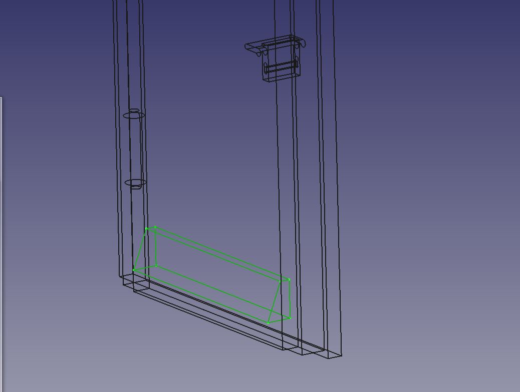Click the lower-right green vertex of the wedge
Screen dimensions: 520x392
pyautogui.click(x=290, y=317)
